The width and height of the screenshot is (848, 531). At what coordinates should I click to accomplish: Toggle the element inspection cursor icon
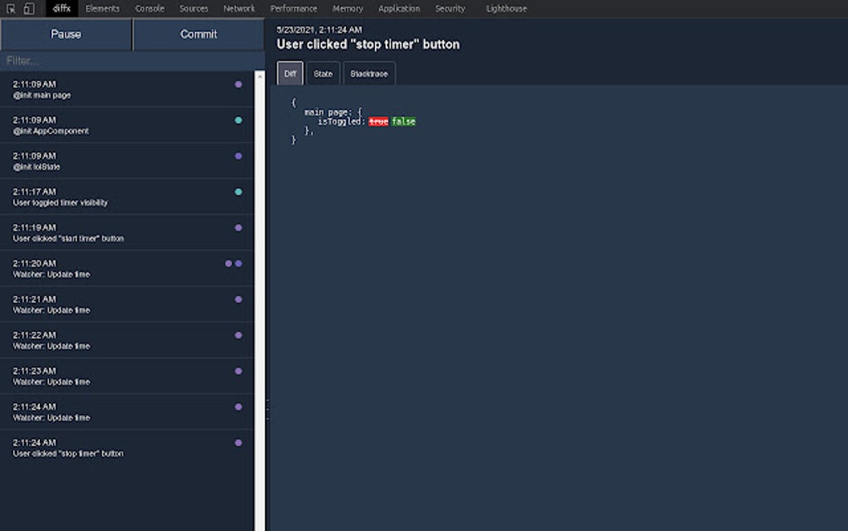tap(12, 7)
